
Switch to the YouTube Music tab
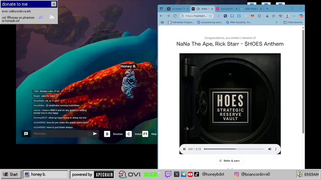227,9
